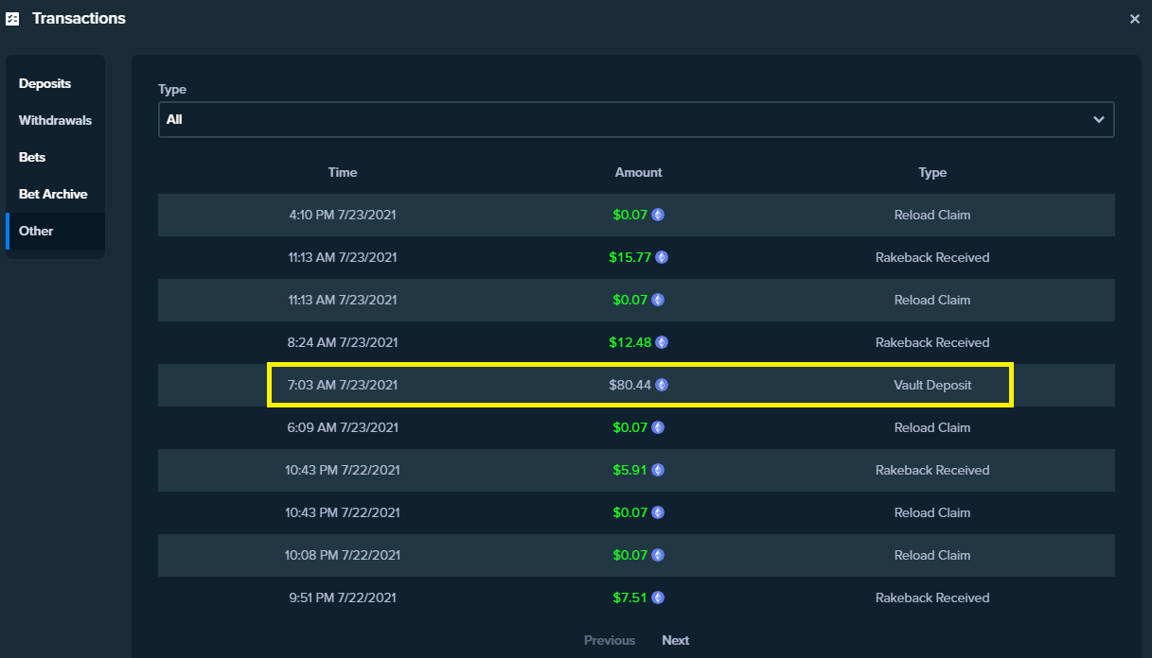Open the Withdrawals tab
1152x658 pixels.
pyautogui.click(x=55, y=120)
